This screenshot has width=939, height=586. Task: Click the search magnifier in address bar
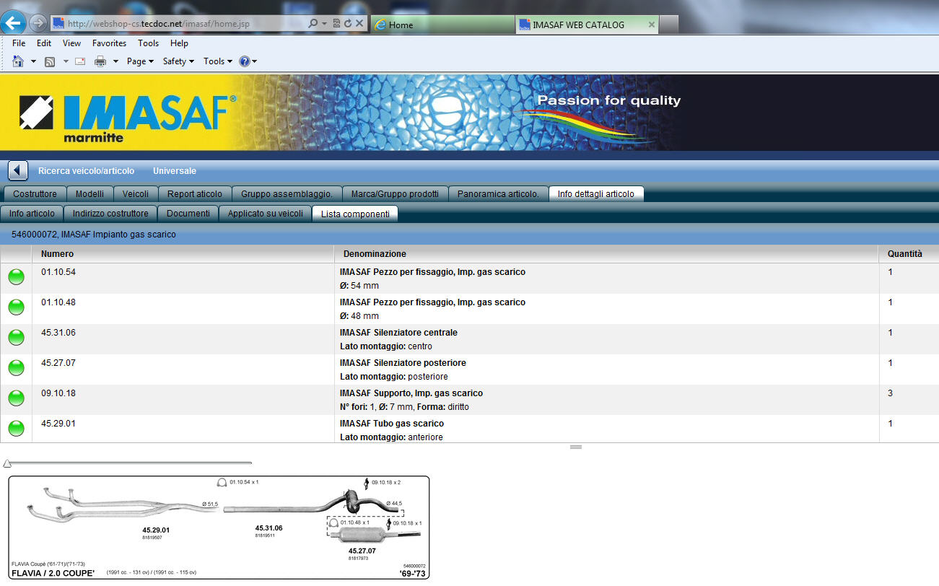(x=313, y=24)
